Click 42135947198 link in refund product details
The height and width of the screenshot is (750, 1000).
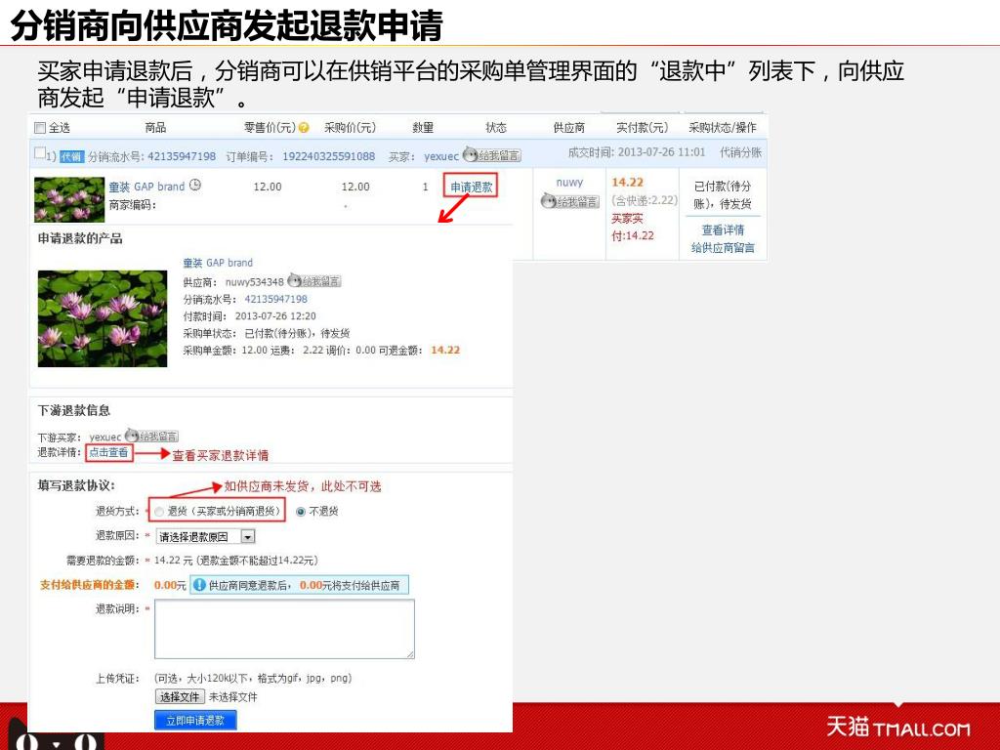[276, 299]
